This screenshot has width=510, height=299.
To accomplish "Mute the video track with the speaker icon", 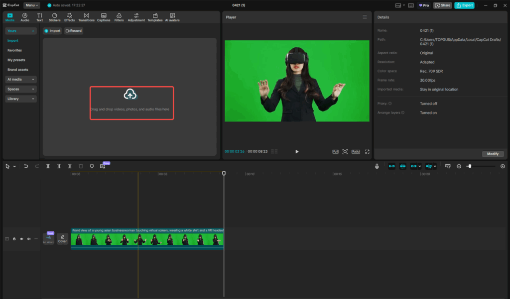I will 28,239.
